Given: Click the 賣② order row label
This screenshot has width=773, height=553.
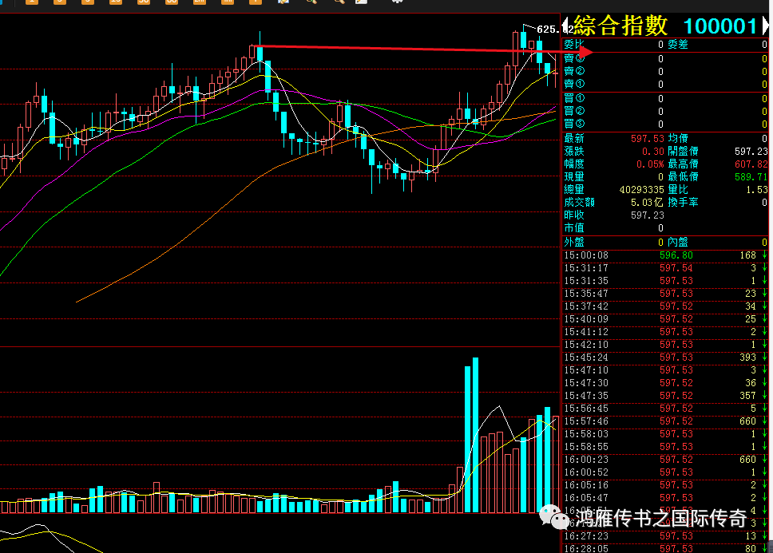Looking at the screenshot, I should tap(574, 71).
